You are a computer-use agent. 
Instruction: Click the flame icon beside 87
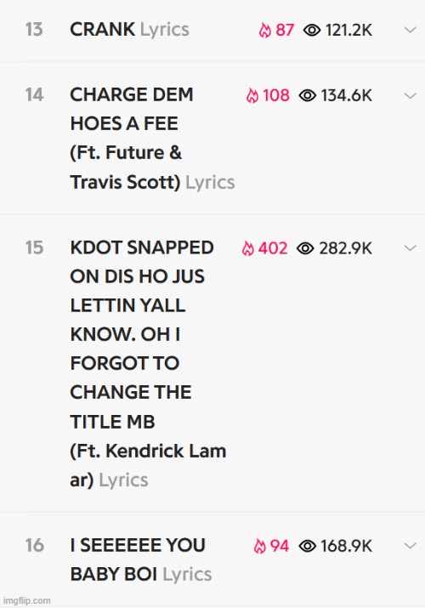point(265,31)
